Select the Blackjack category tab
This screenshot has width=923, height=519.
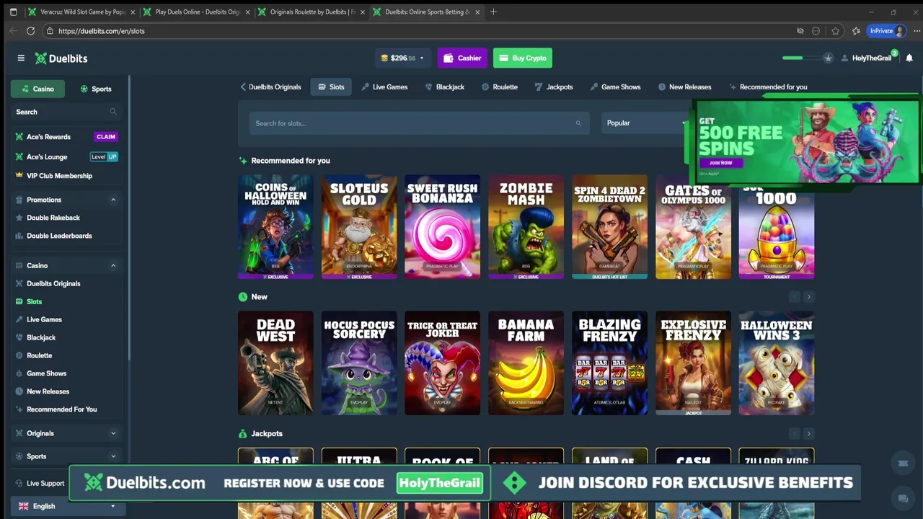[x=443, y=87]
